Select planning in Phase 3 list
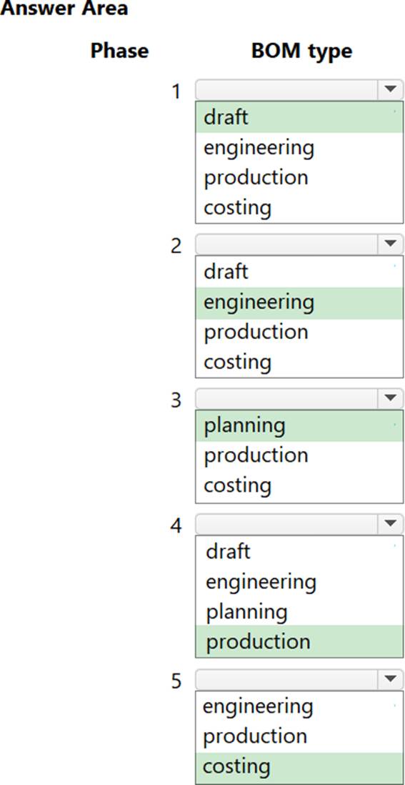 click(x=299, y=425)
